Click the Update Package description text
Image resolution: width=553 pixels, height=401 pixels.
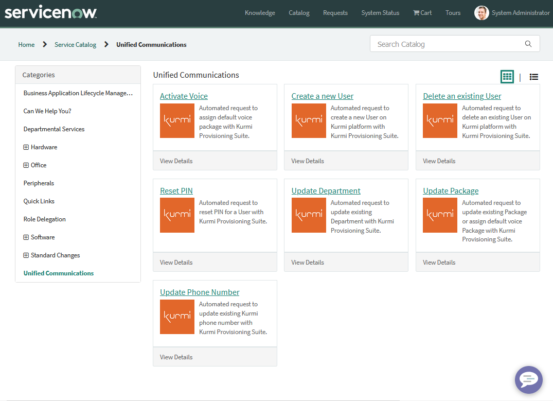(494, 221)
